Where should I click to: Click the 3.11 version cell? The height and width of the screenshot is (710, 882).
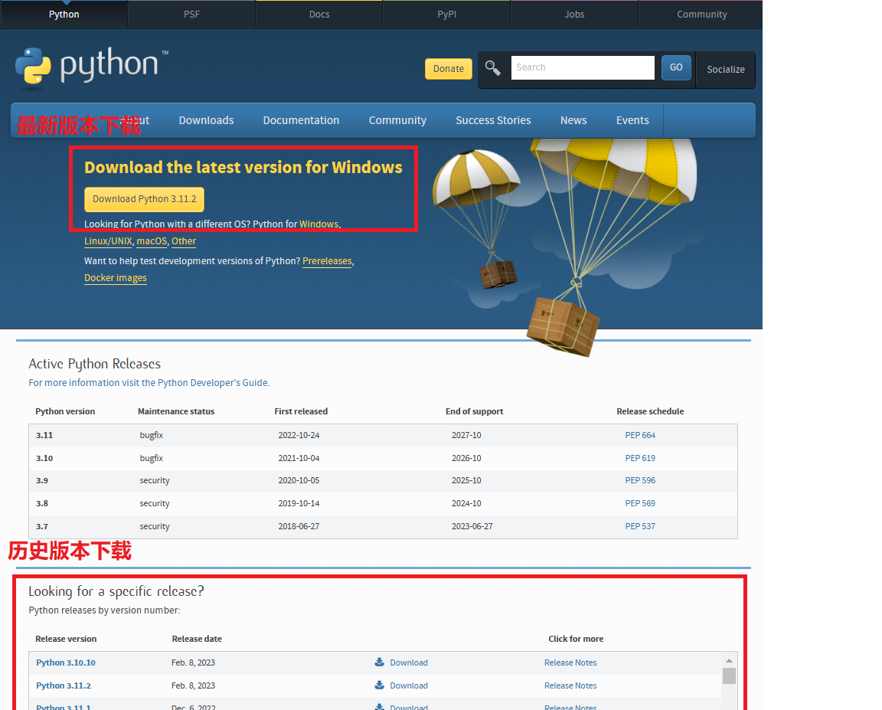coord(44,435)
